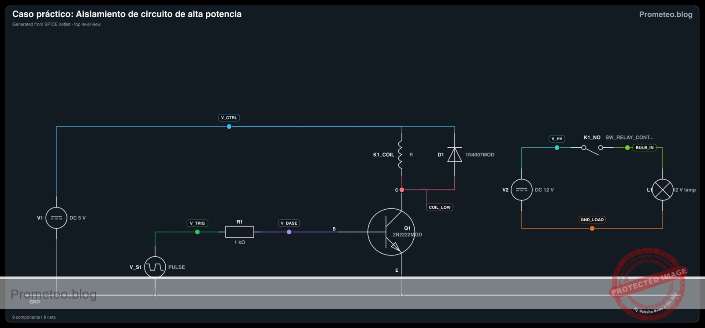Viewport: 705px width, 328px height.
Task: Click the 1 kΩ resistor value
Action: pos(240,242)
